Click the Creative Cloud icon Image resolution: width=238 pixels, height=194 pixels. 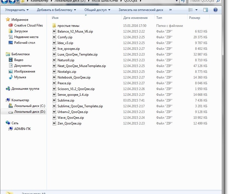click(x=11, y=25)
